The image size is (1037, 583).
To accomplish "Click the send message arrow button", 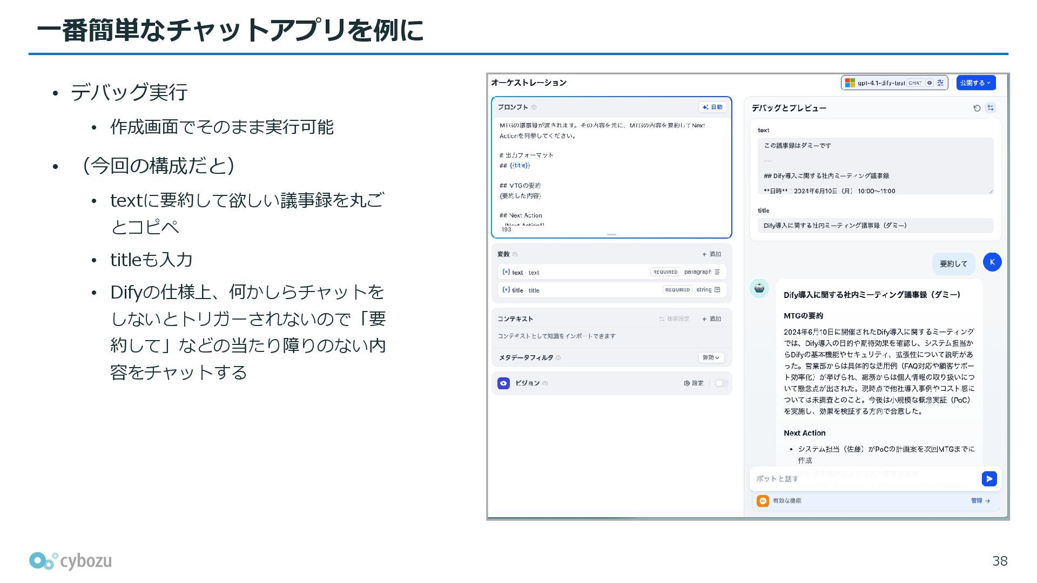I will tap(989, 479).
